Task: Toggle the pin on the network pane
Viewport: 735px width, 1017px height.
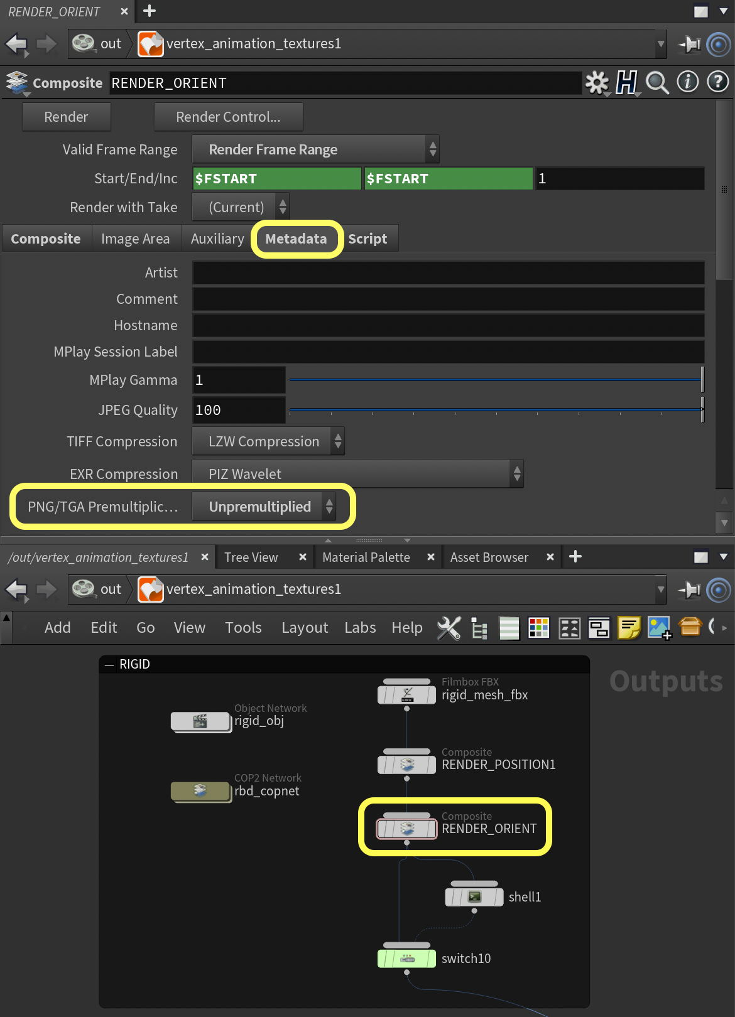Action: (689, 589)
